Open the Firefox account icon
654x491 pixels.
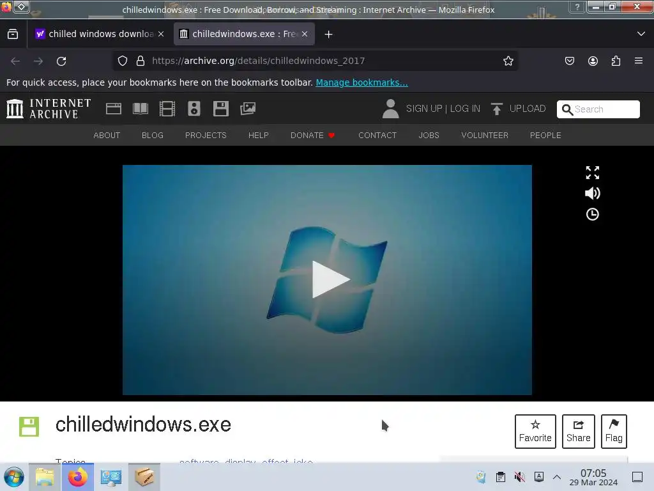[x=593, y=61]
